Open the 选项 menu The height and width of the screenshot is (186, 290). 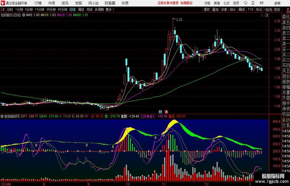point(236,3)
